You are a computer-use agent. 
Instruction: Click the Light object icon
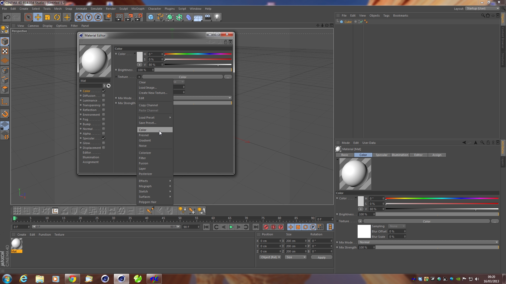tap(217, 17)
